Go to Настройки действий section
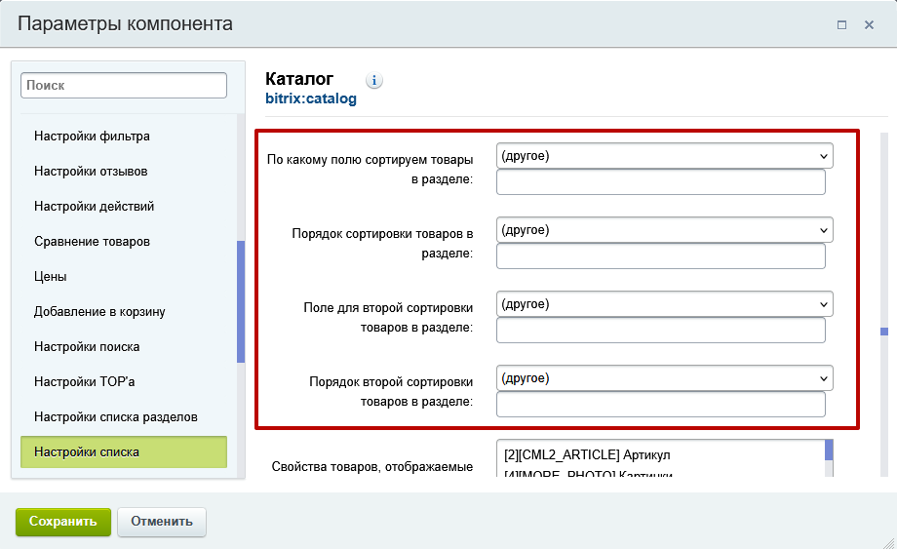 click(x=94, y=207)
